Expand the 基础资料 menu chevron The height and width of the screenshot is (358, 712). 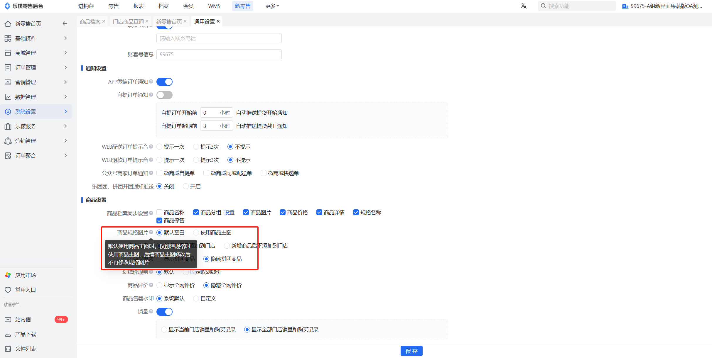pos(65,38)
